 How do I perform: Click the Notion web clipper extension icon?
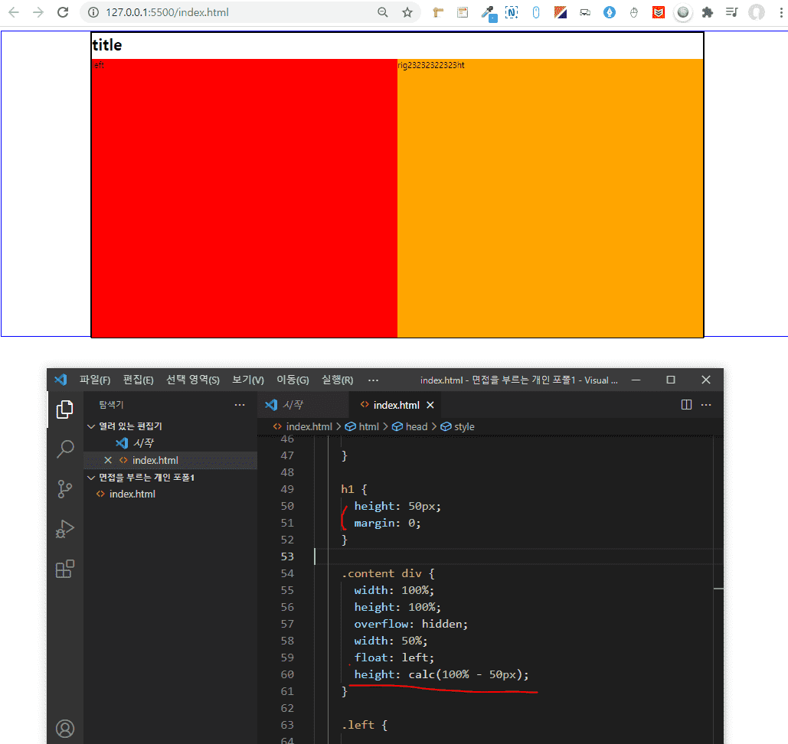point(511,12)
